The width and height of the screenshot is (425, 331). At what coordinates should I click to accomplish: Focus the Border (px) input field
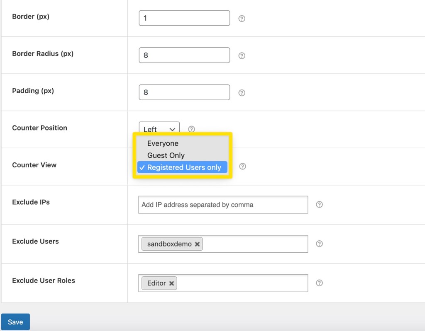[184, 18]
